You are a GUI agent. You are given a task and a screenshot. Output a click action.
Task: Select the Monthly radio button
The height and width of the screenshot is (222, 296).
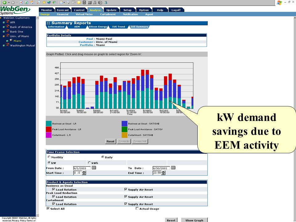49,157
